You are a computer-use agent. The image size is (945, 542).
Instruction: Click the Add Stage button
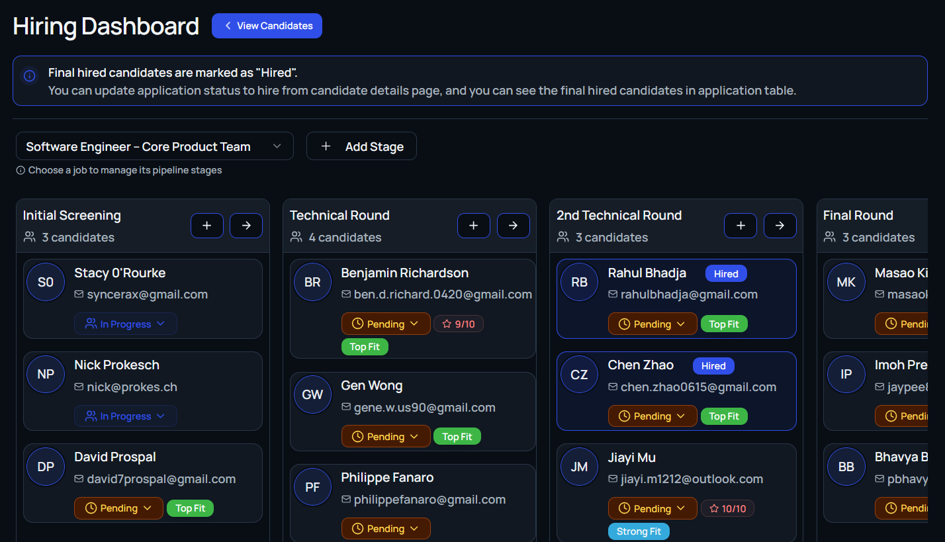[x=361, y=146]
